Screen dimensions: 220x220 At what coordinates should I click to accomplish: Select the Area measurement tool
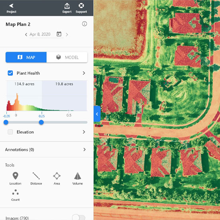tap(57, 178)
